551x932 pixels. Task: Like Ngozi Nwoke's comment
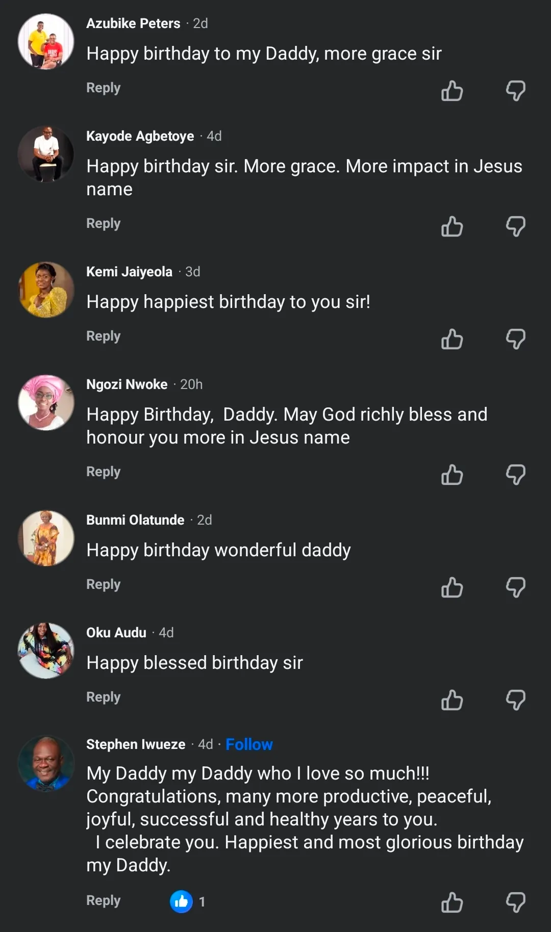[x=452, y=475]
